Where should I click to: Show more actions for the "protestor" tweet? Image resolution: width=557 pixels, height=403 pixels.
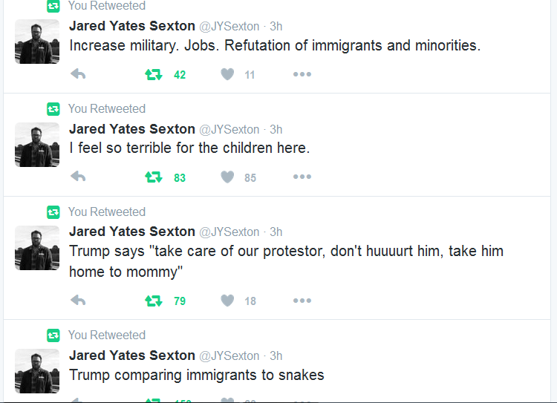click(x=302, y=301)
